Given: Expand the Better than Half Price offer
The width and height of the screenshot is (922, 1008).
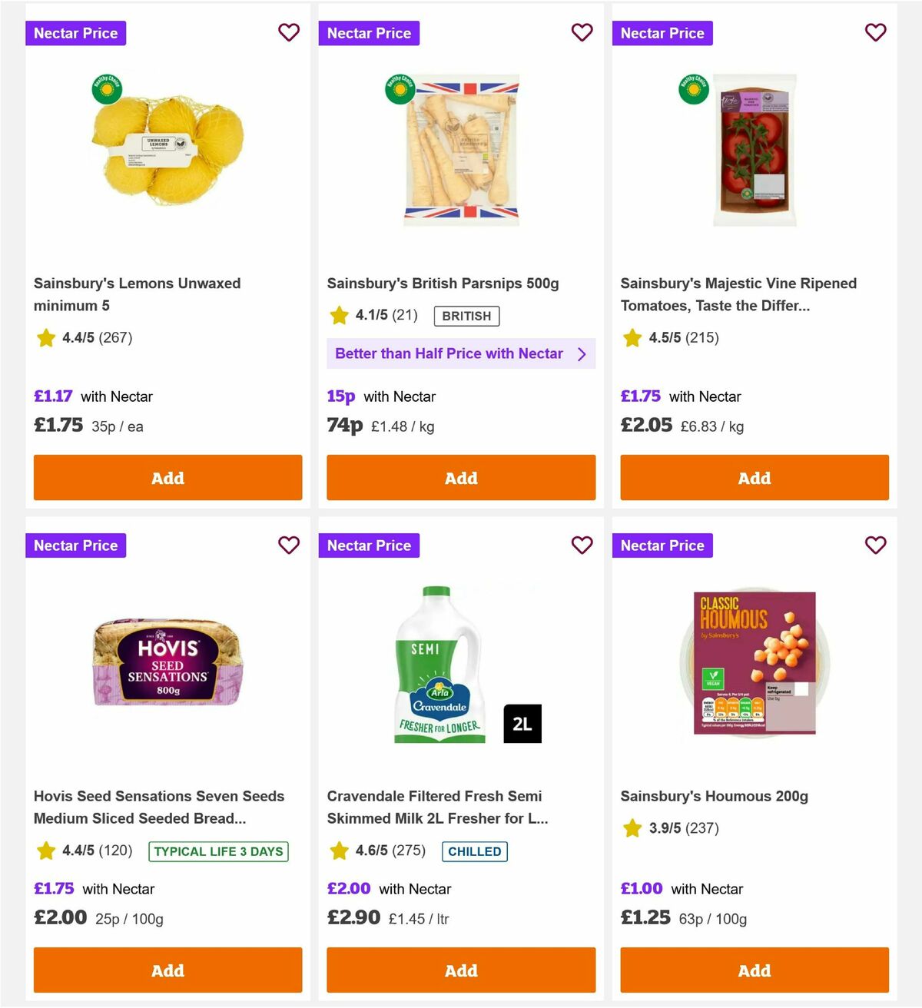Looking at the screenshot, I should click(461, 353).
